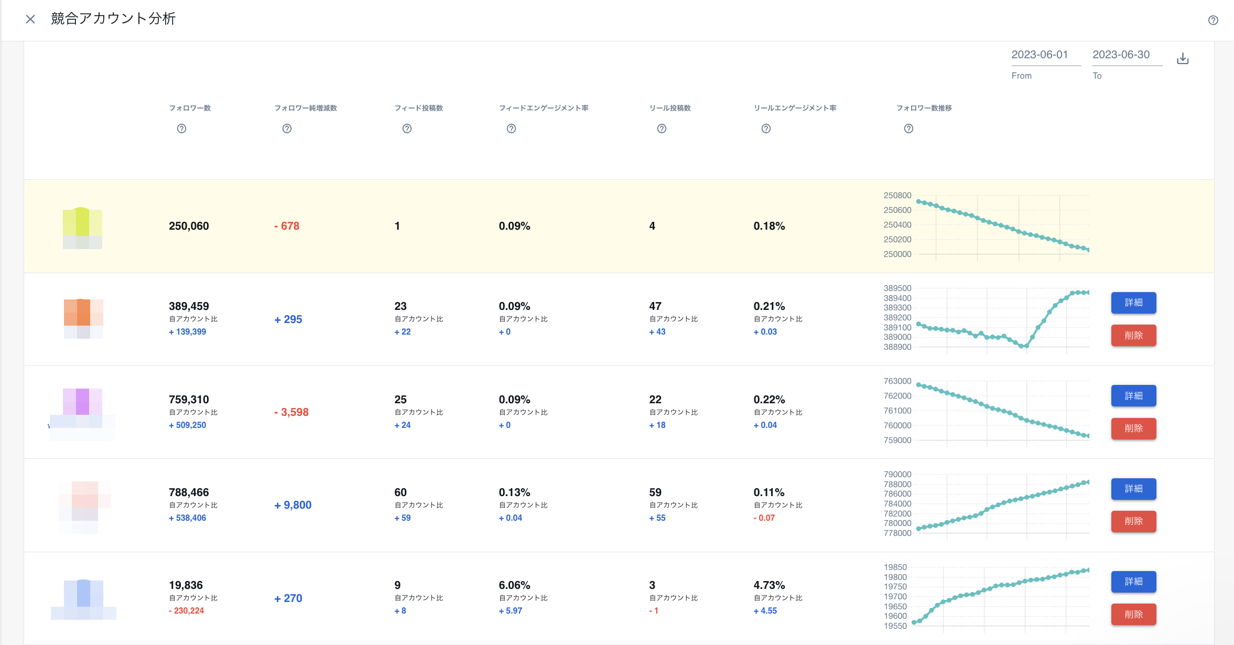Click help icon under フォロワー数推移 column

coord(908,128)
